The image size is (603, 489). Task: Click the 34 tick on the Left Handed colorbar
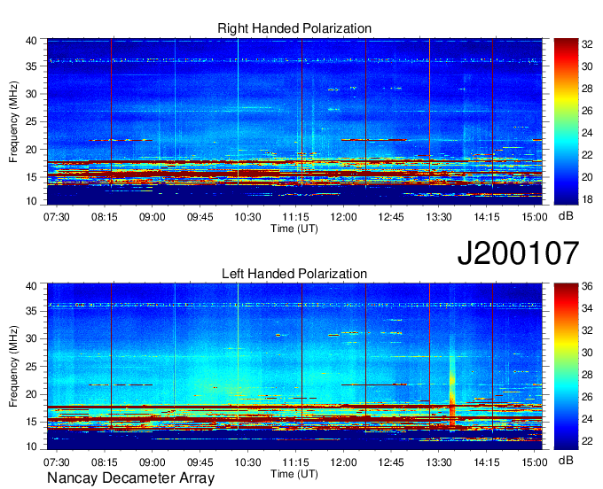pyautogui.click(x=587, y=308)
